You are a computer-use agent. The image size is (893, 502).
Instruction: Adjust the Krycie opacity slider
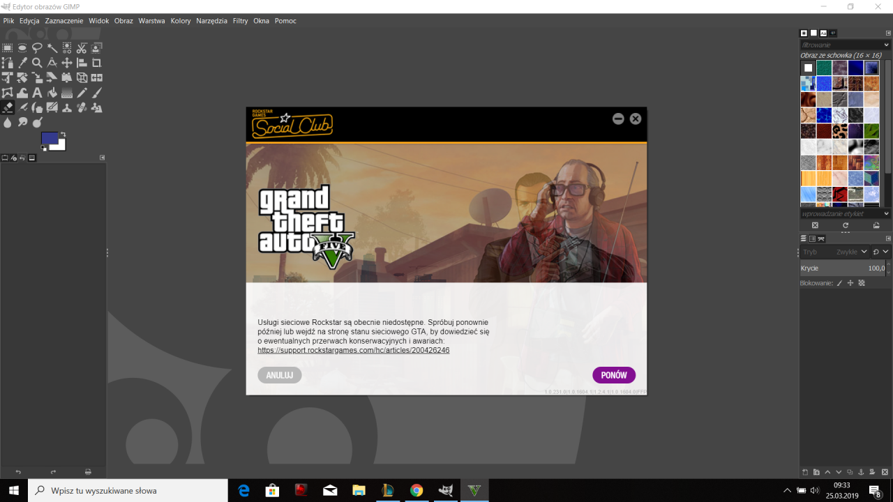[843, 268]
